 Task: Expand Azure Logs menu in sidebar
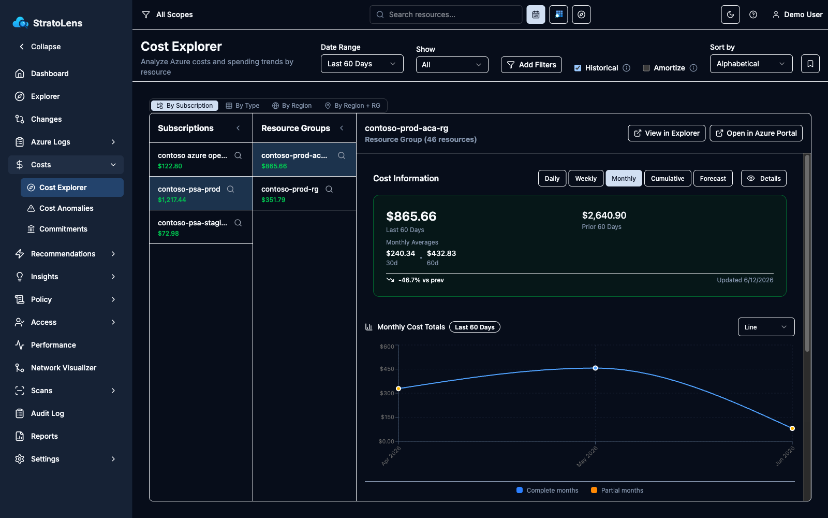[66, 142]
